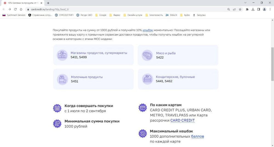
Task: Open the 'CARD CREDIT' installment card link
Action: [x=182, y=120]
